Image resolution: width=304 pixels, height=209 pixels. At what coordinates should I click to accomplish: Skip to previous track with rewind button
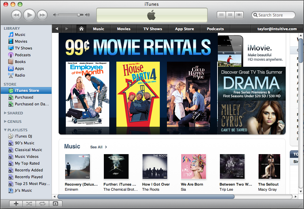(16, 15)
